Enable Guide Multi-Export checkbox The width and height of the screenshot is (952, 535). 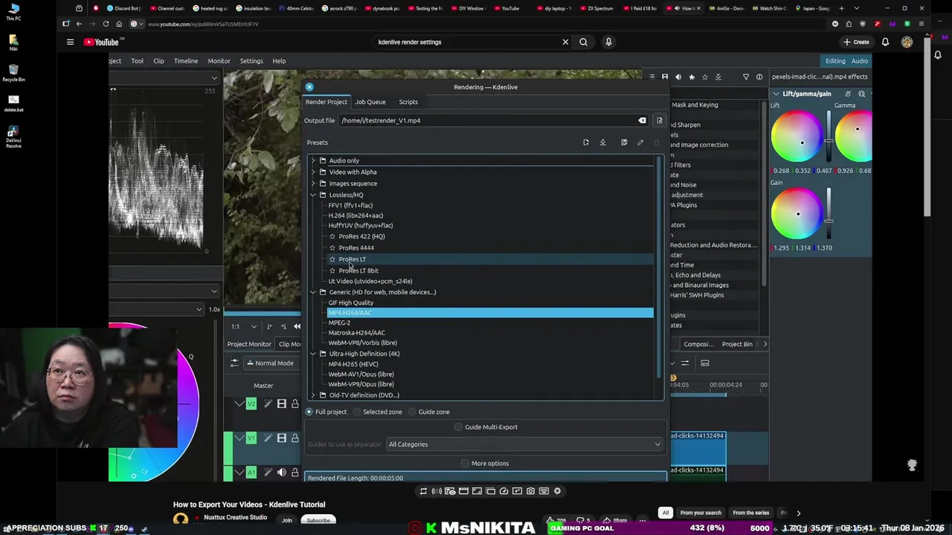tap(458, 427)
